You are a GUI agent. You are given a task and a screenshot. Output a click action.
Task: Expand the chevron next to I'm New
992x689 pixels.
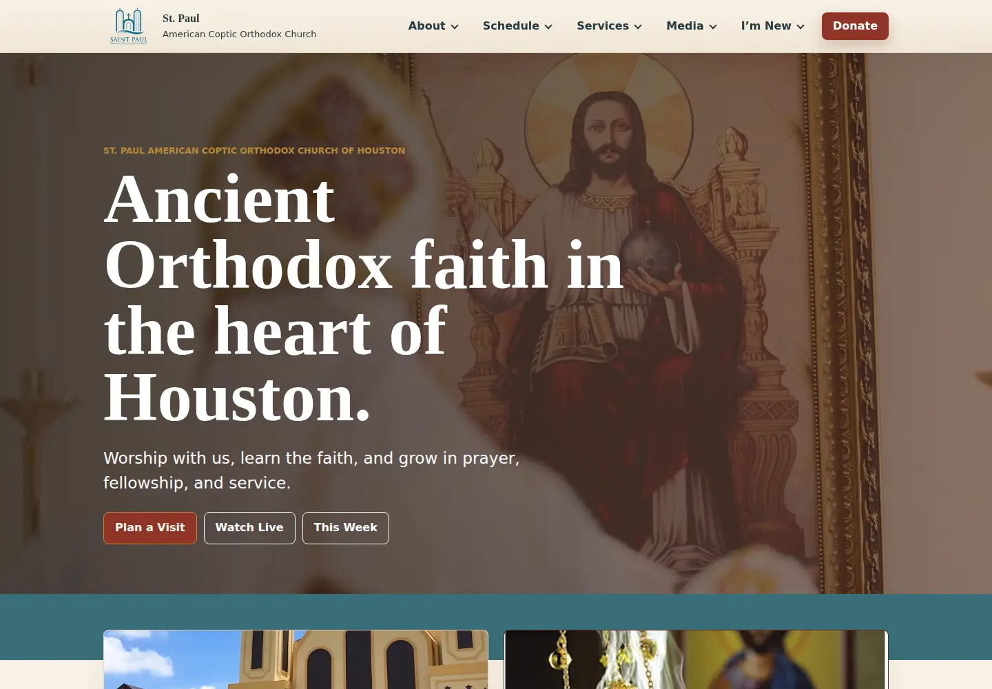click(800, 27)
